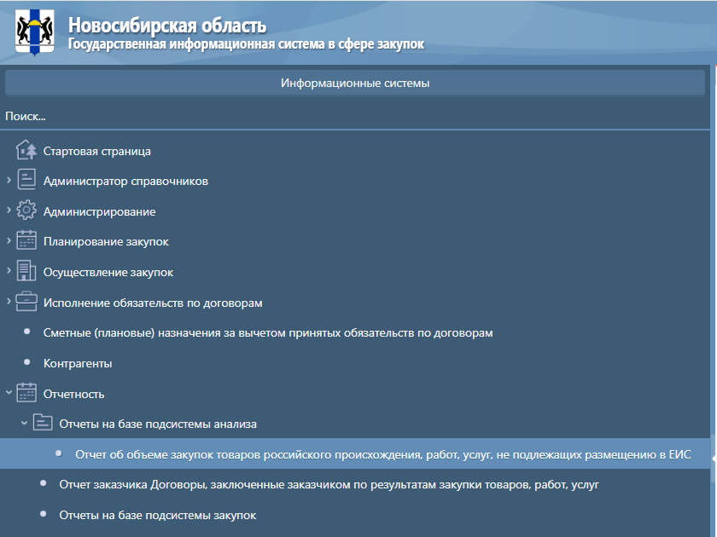Open Сметные (плановые) назначения item
717x537 pixels.
point(268,333)
